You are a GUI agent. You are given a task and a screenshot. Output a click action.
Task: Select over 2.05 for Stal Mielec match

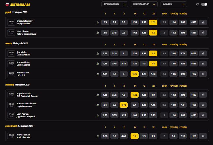click(x=174, y=53)
